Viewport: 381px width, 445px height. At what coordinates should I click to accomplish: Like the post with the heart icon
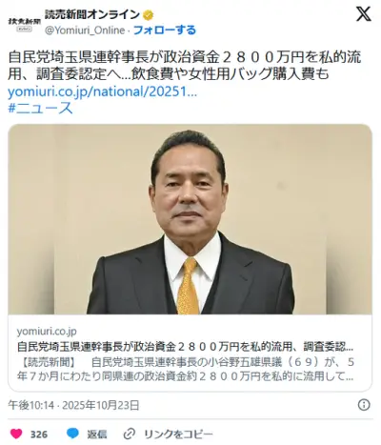tap(16, 434)
